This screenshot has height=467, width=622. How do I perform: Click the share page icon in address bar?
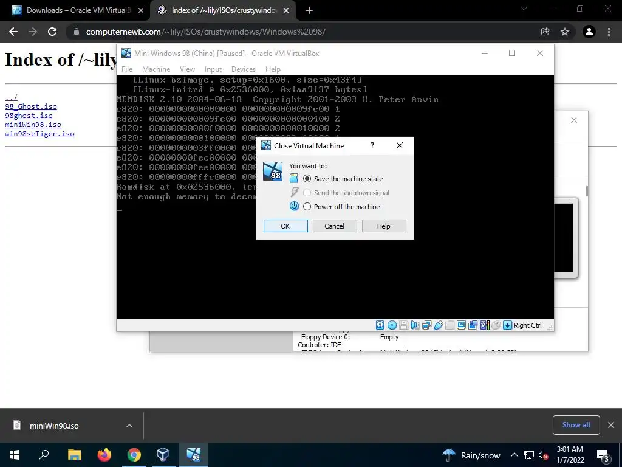pos(545,32)
